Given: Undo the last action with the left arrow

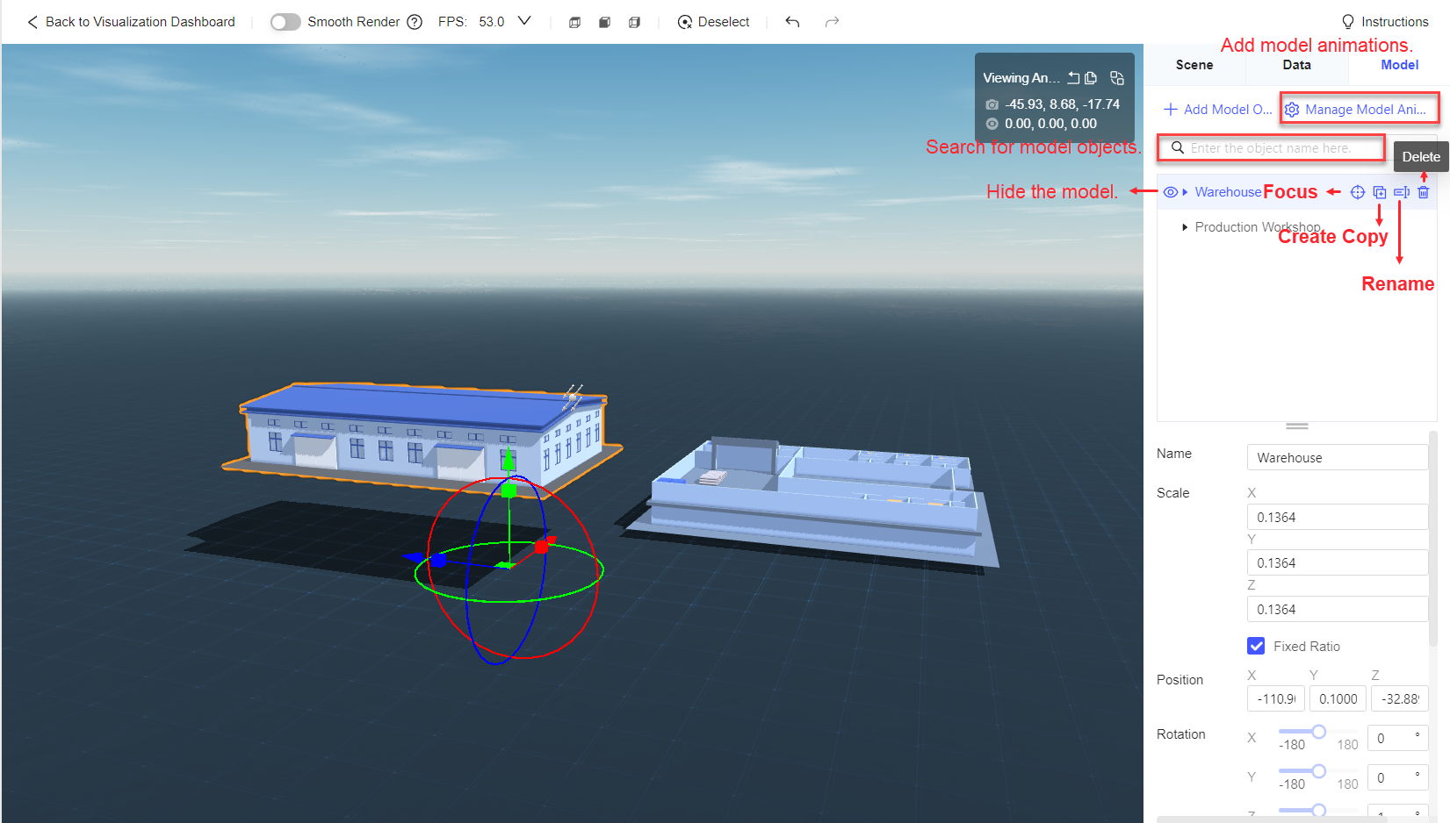Looking at the screenshot, I should tap(792, 22).
